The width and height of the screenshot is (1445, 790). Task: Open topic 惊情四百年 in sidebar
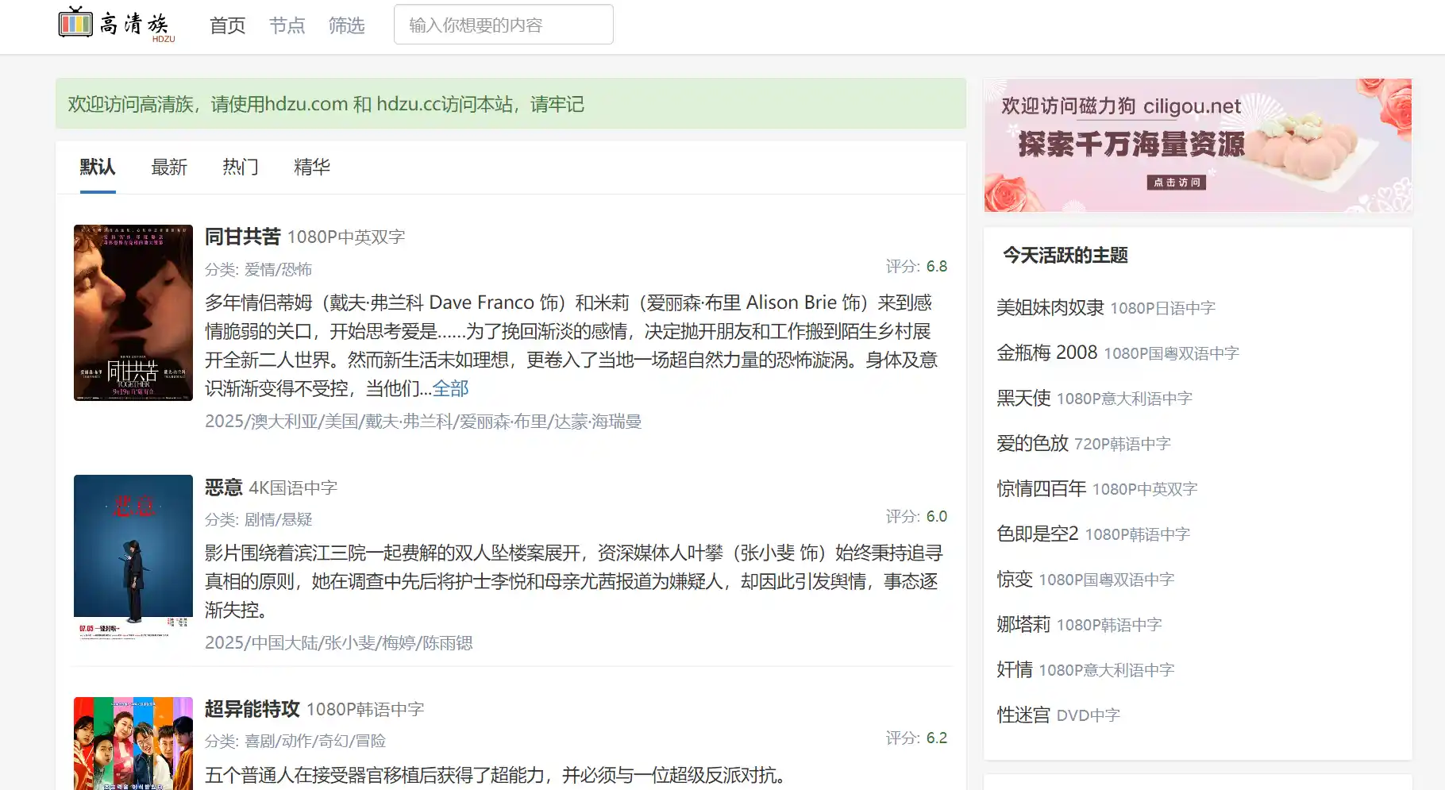click(x=1040, y=488)
